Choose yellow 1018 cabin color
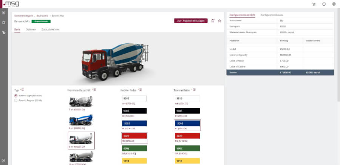 (134, 161)
